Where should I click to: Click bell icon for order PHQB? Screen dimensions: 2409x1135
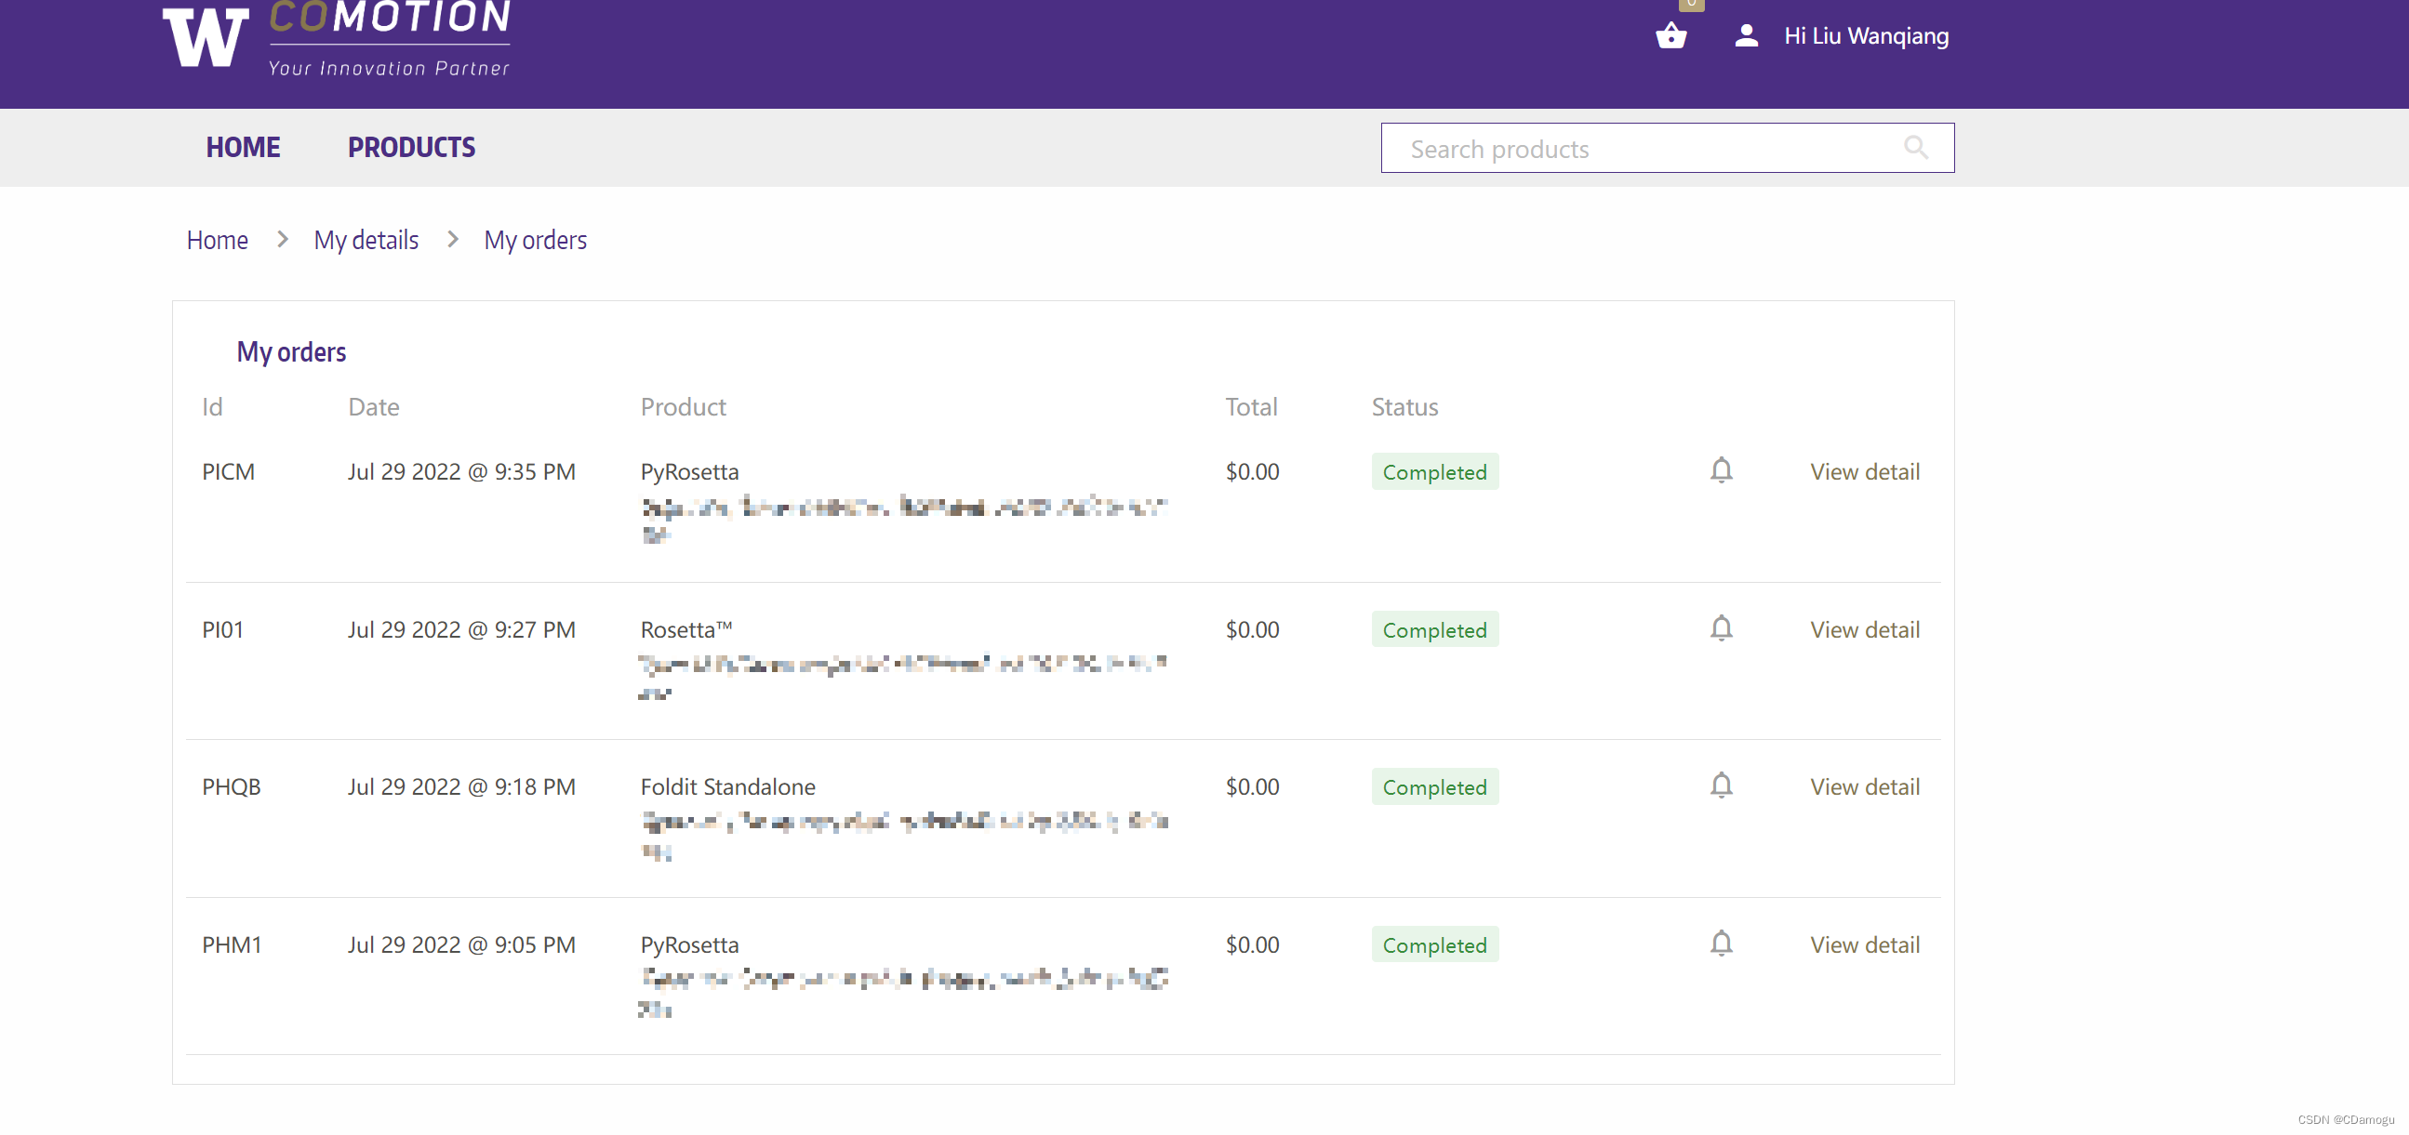(x=1721, y=785)
